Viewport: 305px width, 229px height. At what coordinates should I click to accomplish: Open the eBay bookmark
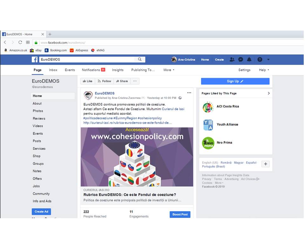36,50
